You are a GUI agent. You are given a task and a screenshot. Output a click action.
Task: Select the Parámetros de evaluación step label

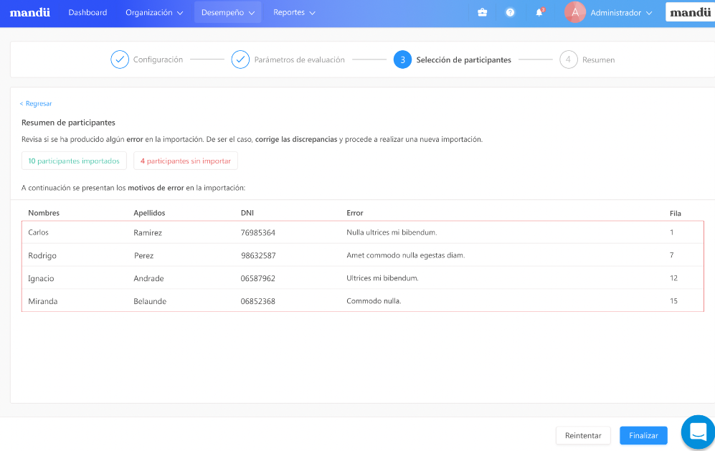(x=300, y=60)
